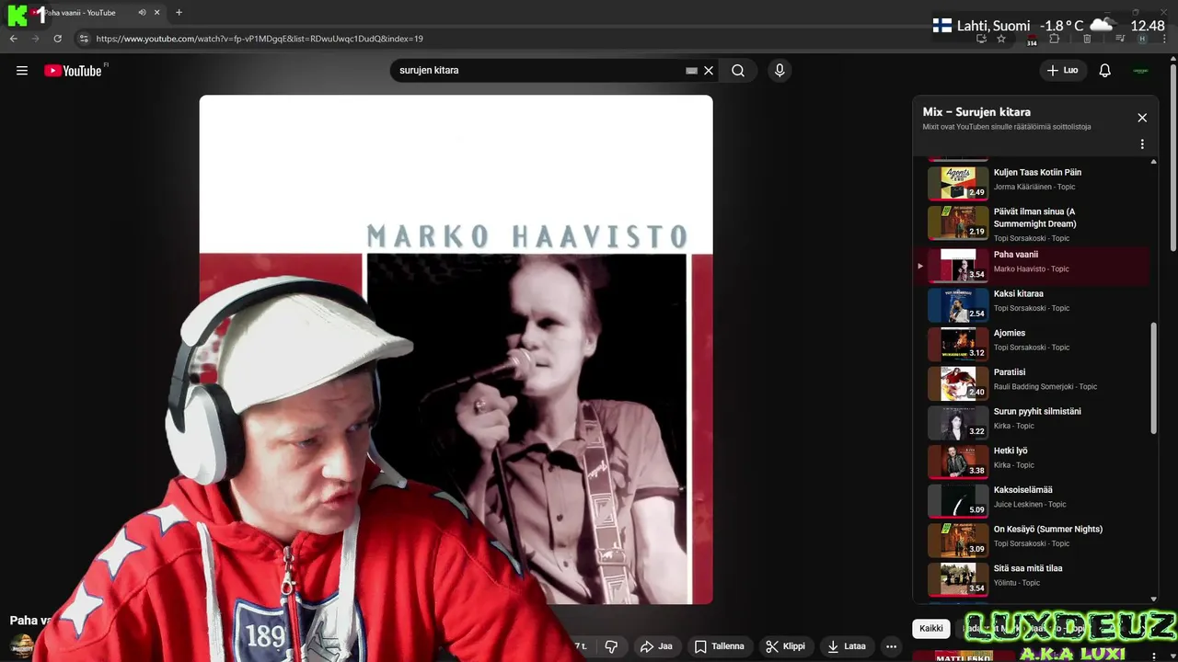The image size is (1178, 662).
Task: Click the browser address bar URL
Action: point(260,39)
